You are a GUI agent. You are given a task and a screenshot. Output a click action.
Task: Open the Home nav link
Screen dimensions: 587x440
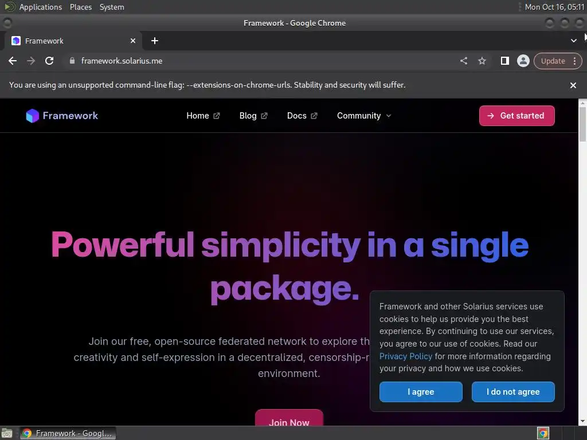click(x=198, y=116)
